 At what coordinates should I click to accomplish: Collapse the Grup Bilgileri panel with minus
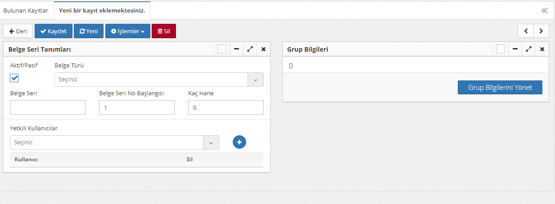pos(515,49)
